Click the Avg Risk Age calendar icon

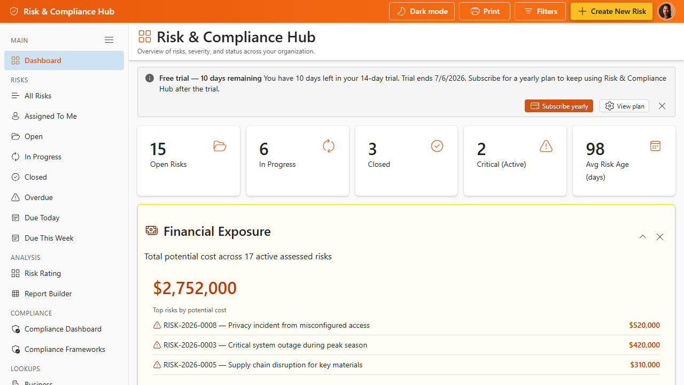pos(655,146)
